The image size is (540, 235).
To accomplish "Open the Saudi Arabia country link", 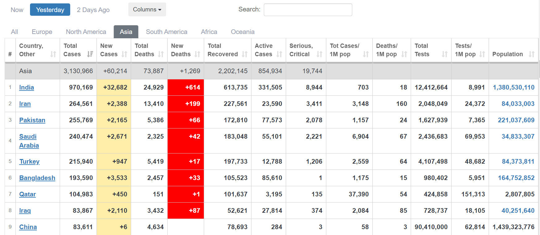I will point(29,141).
